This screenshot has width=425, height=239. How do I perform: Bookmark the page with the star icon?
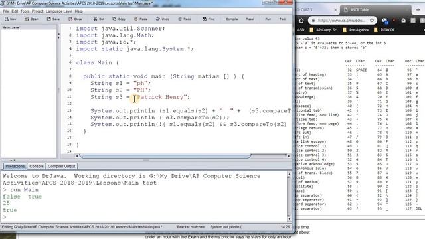coord(372,21)
